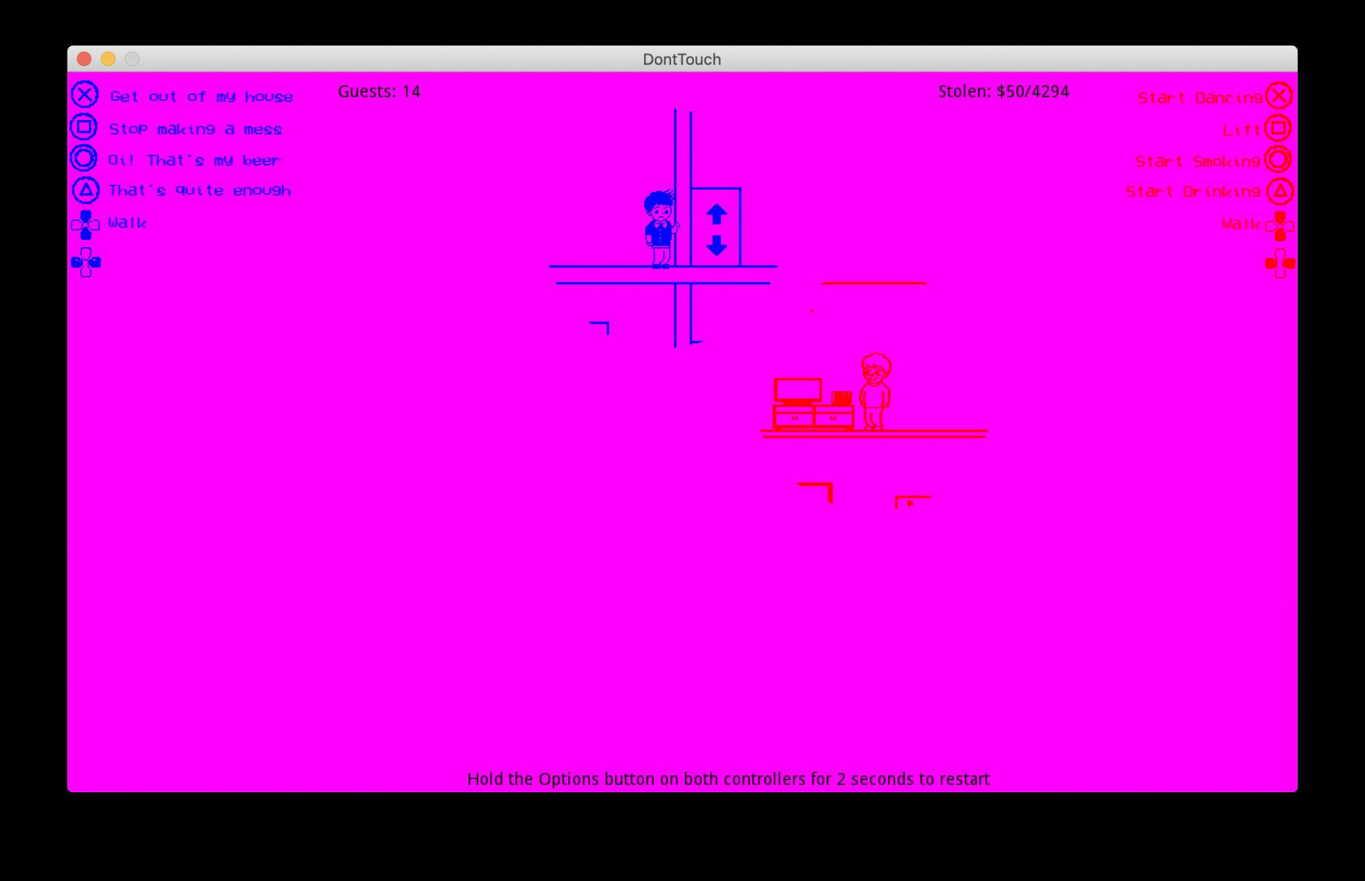The height and width of the screenshot is (881, 1365).
Task: Click the red 'Lift' label
Action: pos(1241,130)
